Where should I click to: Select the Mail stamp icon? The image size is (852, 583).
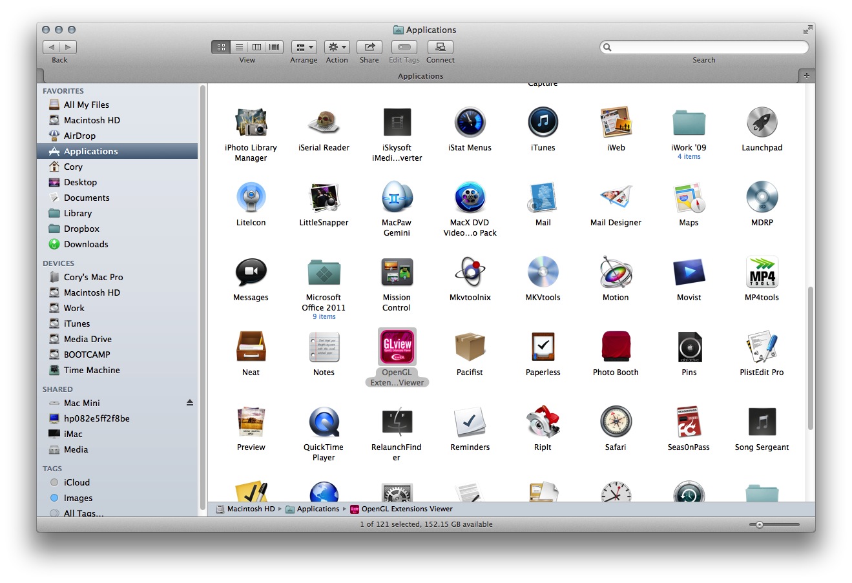(x=543, y=197)
